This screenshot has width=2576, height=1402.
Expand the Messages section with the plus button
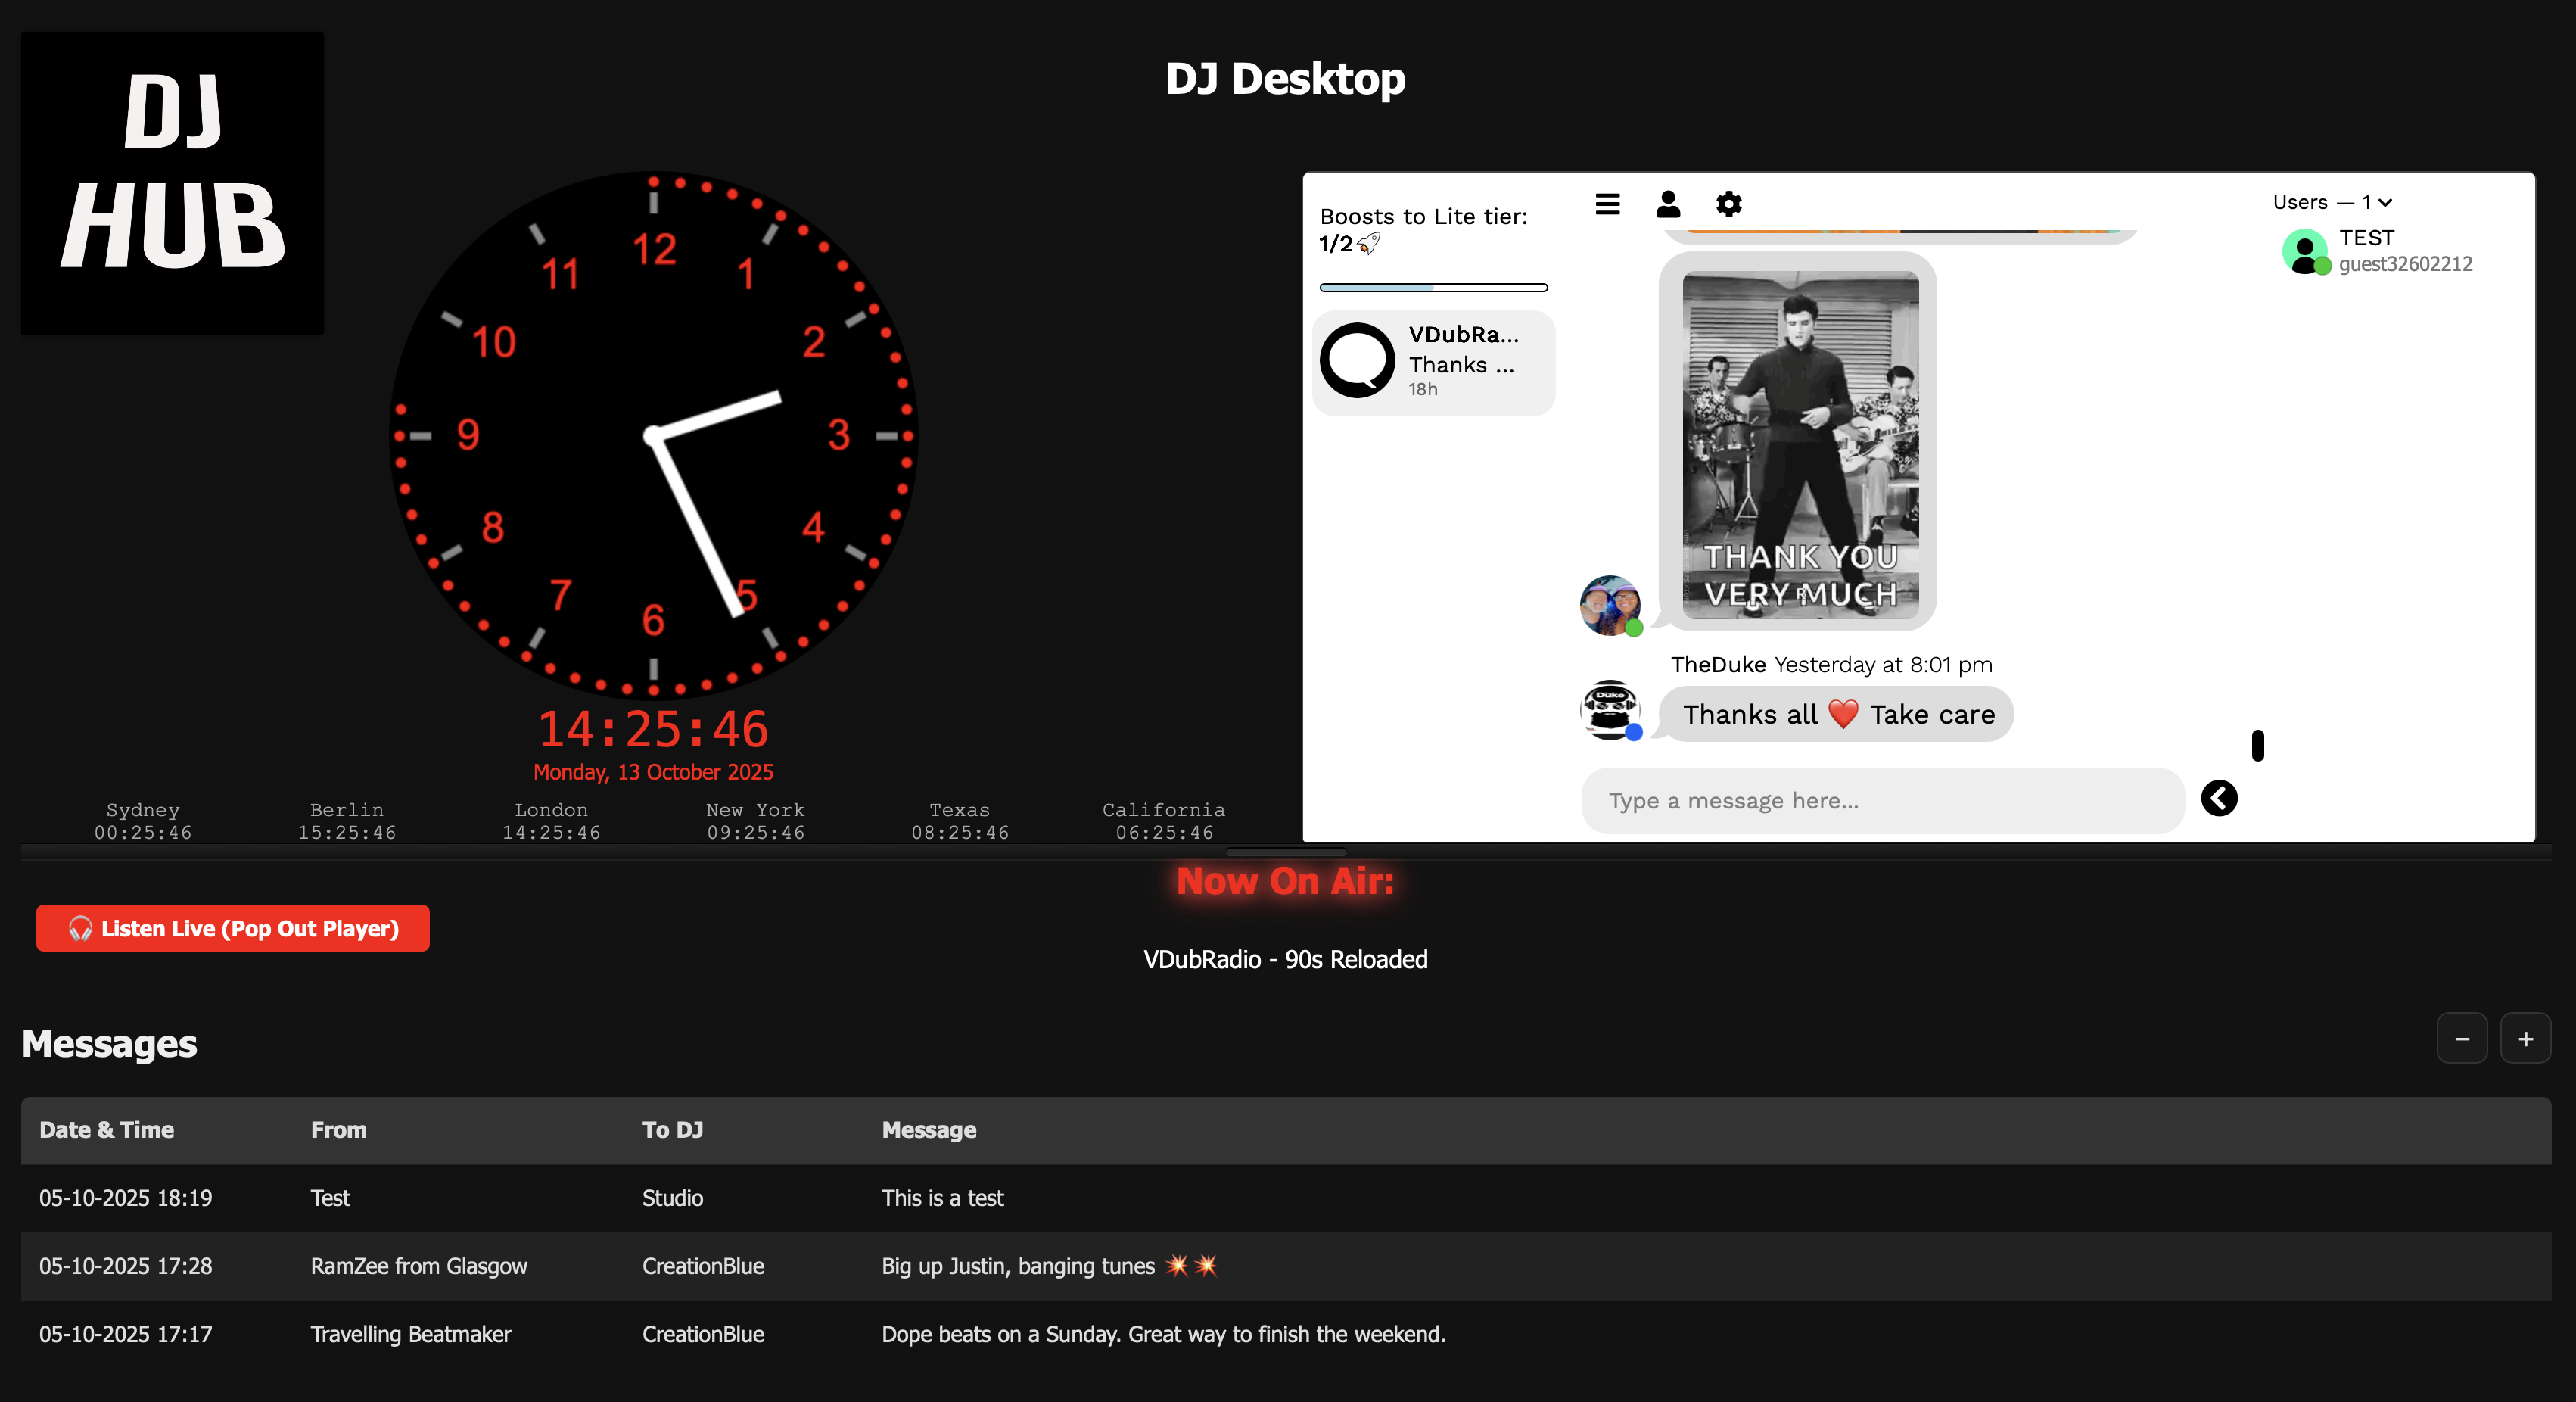2526,1038
